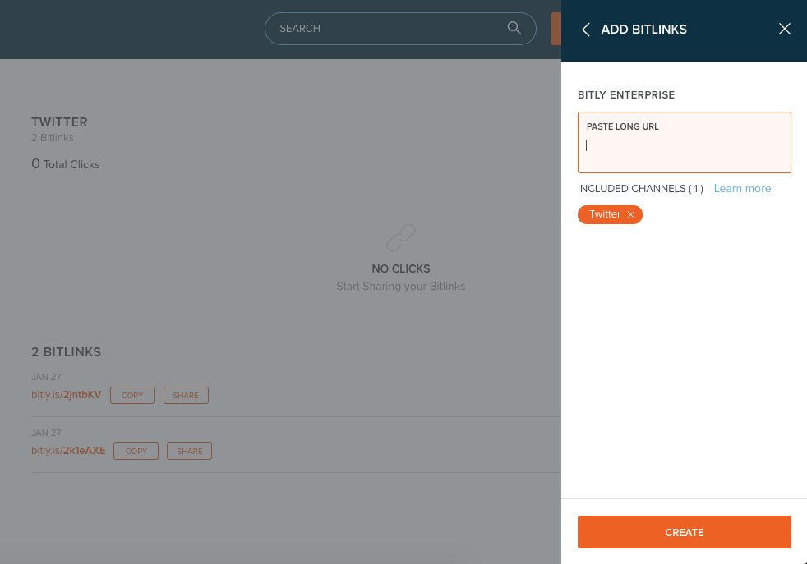Click the Paste Long URL field

coord(684,142)
